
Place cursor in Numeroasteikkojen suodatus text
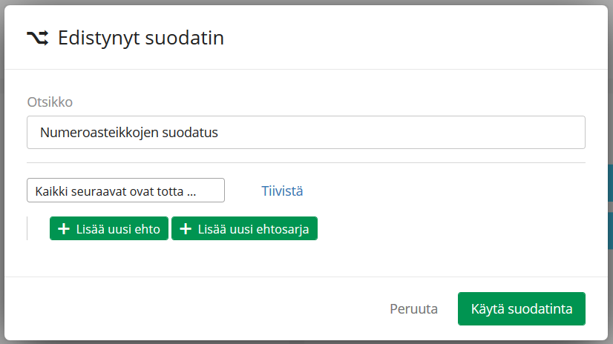click(129, 133)
